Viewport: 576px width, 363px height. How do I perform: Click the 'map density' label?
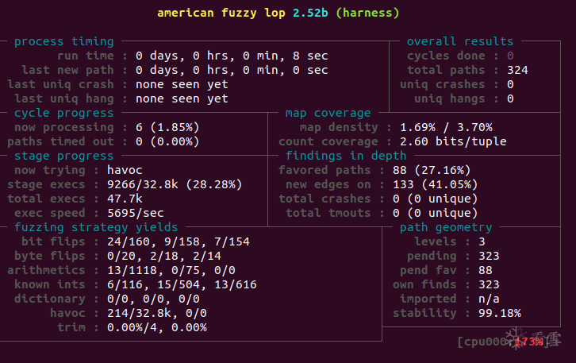tap(339, 128)
